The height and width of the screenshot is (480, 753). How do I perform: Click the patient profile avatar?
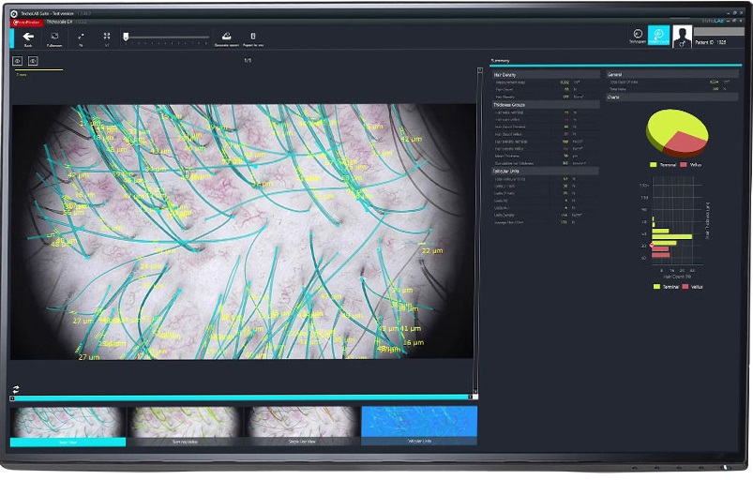[x=682, y=37]
